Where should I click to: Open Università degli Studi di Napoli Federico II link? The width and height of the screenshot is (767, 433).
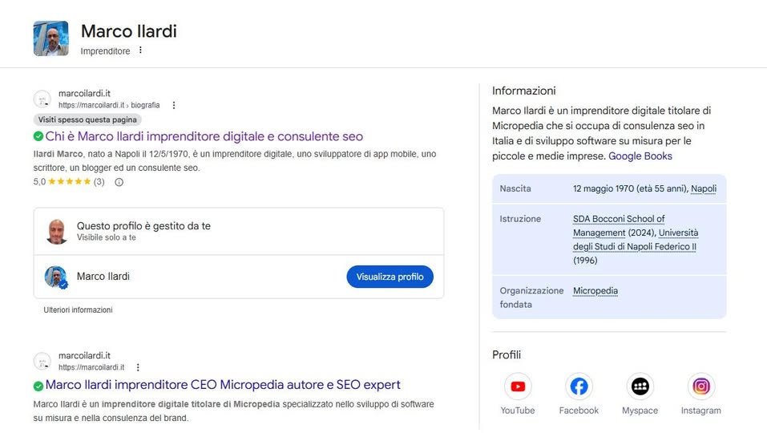tap(636, 240)
